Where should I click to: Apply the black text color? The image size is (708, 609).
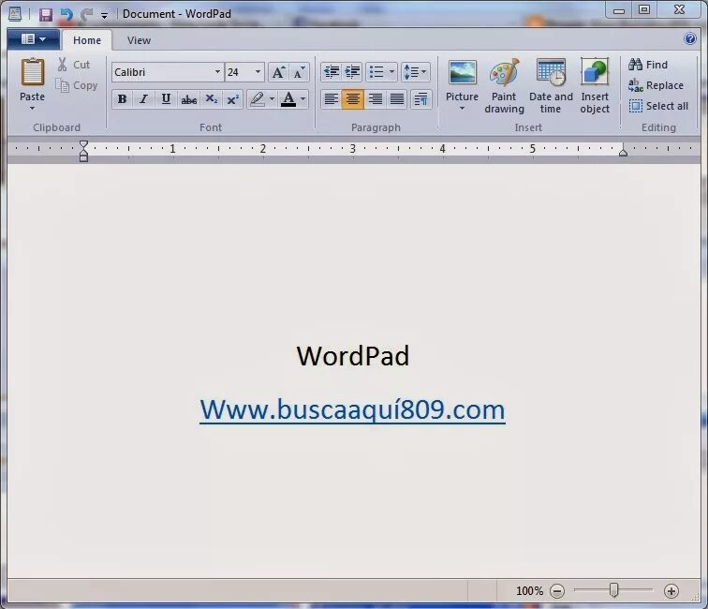pyautogui.click(x=288, y=99)
